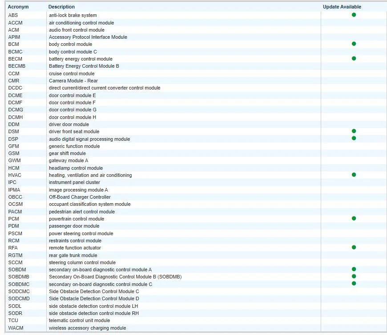Screen dimensions: 387x335
Task: Select 'driver front seat module' description
Action: click(x=74, y=131)
